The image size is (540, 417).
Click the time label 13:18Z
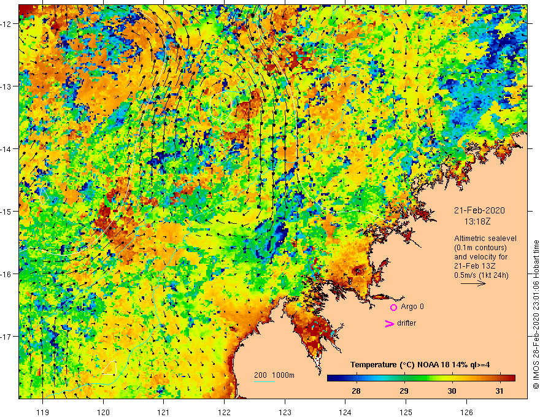tap(477, 221)
